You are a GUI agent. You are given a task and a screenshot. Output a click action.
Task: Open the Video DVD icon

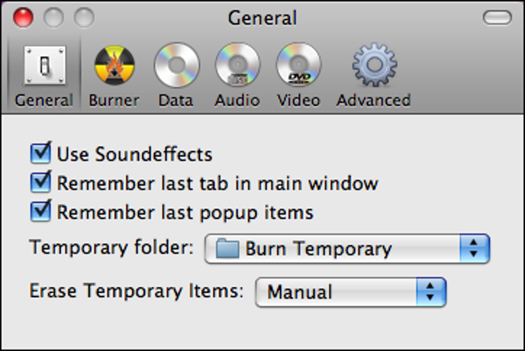(x=298, y=66)
